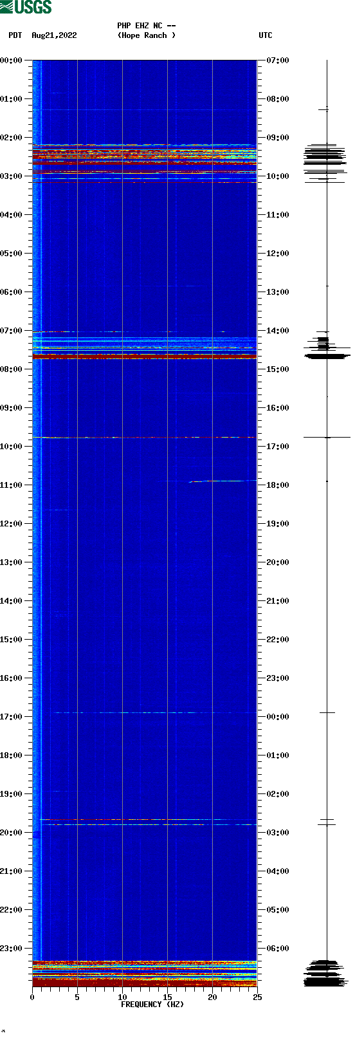Screen dimensions: 355x1038
Task: Click the 03:00 PDT time label
Action: point(12,176)
